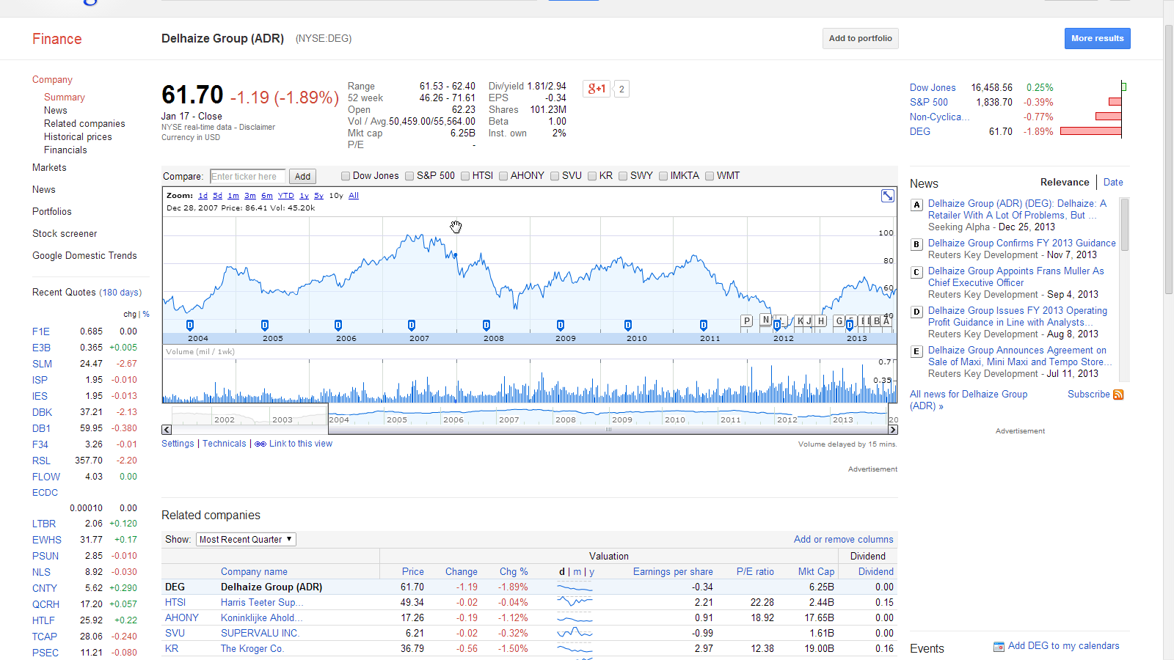Click the Google +1 button
Screen dimensions: 1174x660
click(597, 89)
